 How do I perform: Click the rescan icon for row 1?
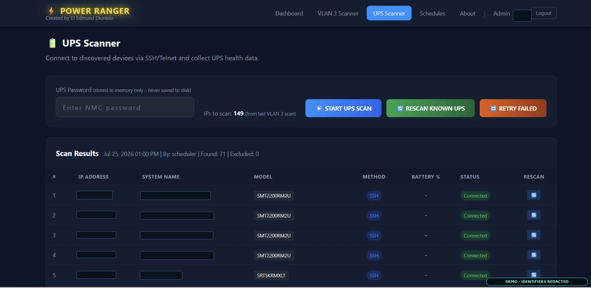[x=534, y=195]
